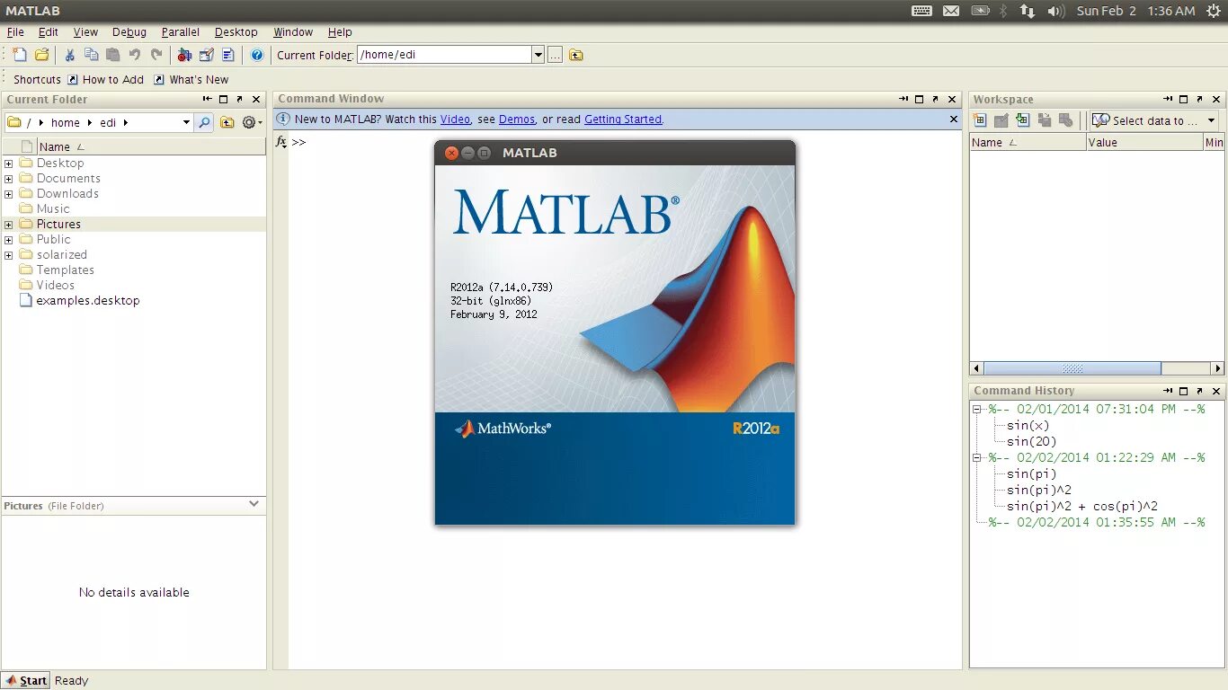The height and width of the screenshot is (690, 1228).
Task: Collapse the 02/01/2014 07:31:04 PM history session
Action: click(x=977, y=409)
